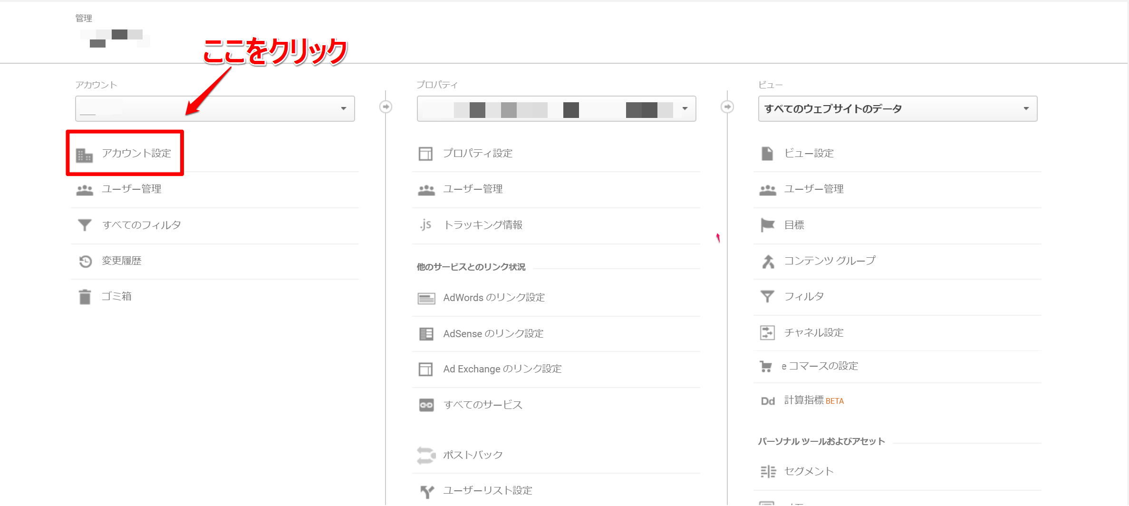Viewport: 1129px width, 506px height.
Task: Click the .js icon for トラッキング情報
Action: pos(425,224)
